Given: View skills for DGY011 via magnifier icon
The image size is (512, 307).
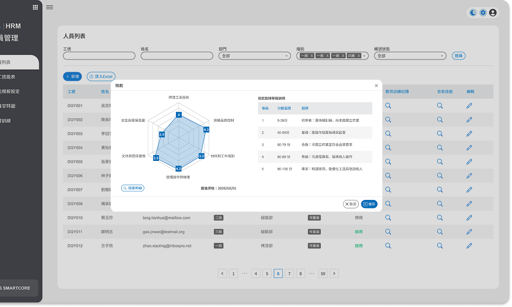Looking at the screenshot, I should 440,232.
